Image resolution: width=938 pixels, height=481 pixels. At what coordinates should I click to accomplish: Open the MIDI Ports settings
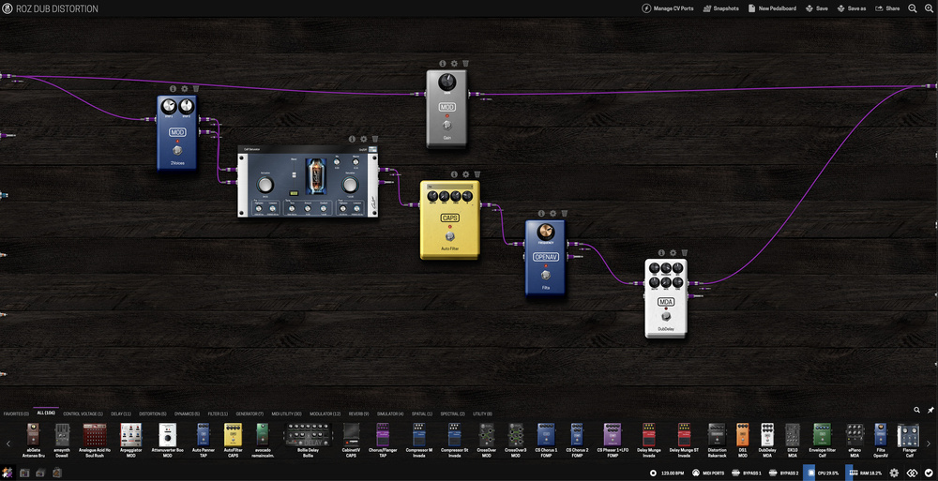(x=708, y=473)
